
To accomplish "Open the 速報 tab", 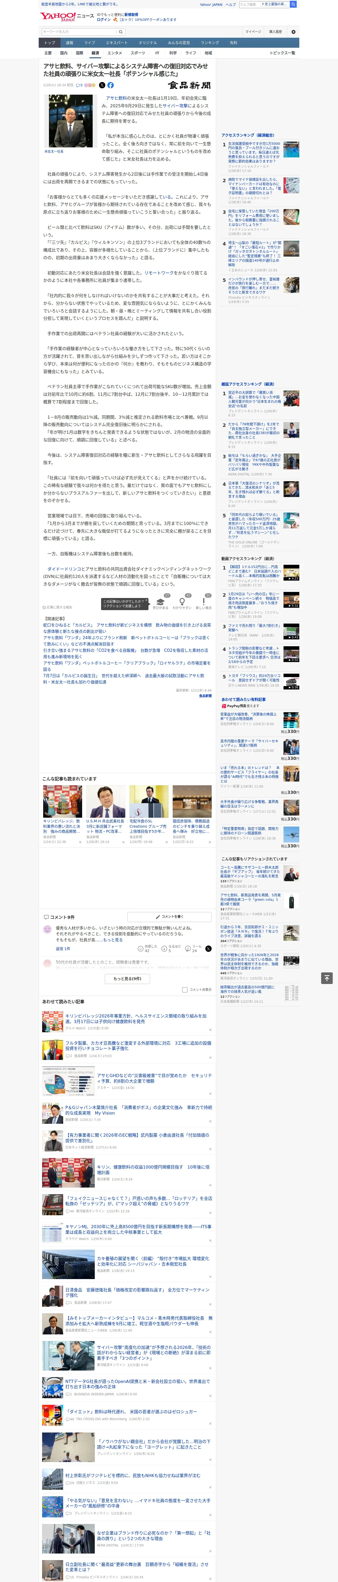I will tap(69, 43).
